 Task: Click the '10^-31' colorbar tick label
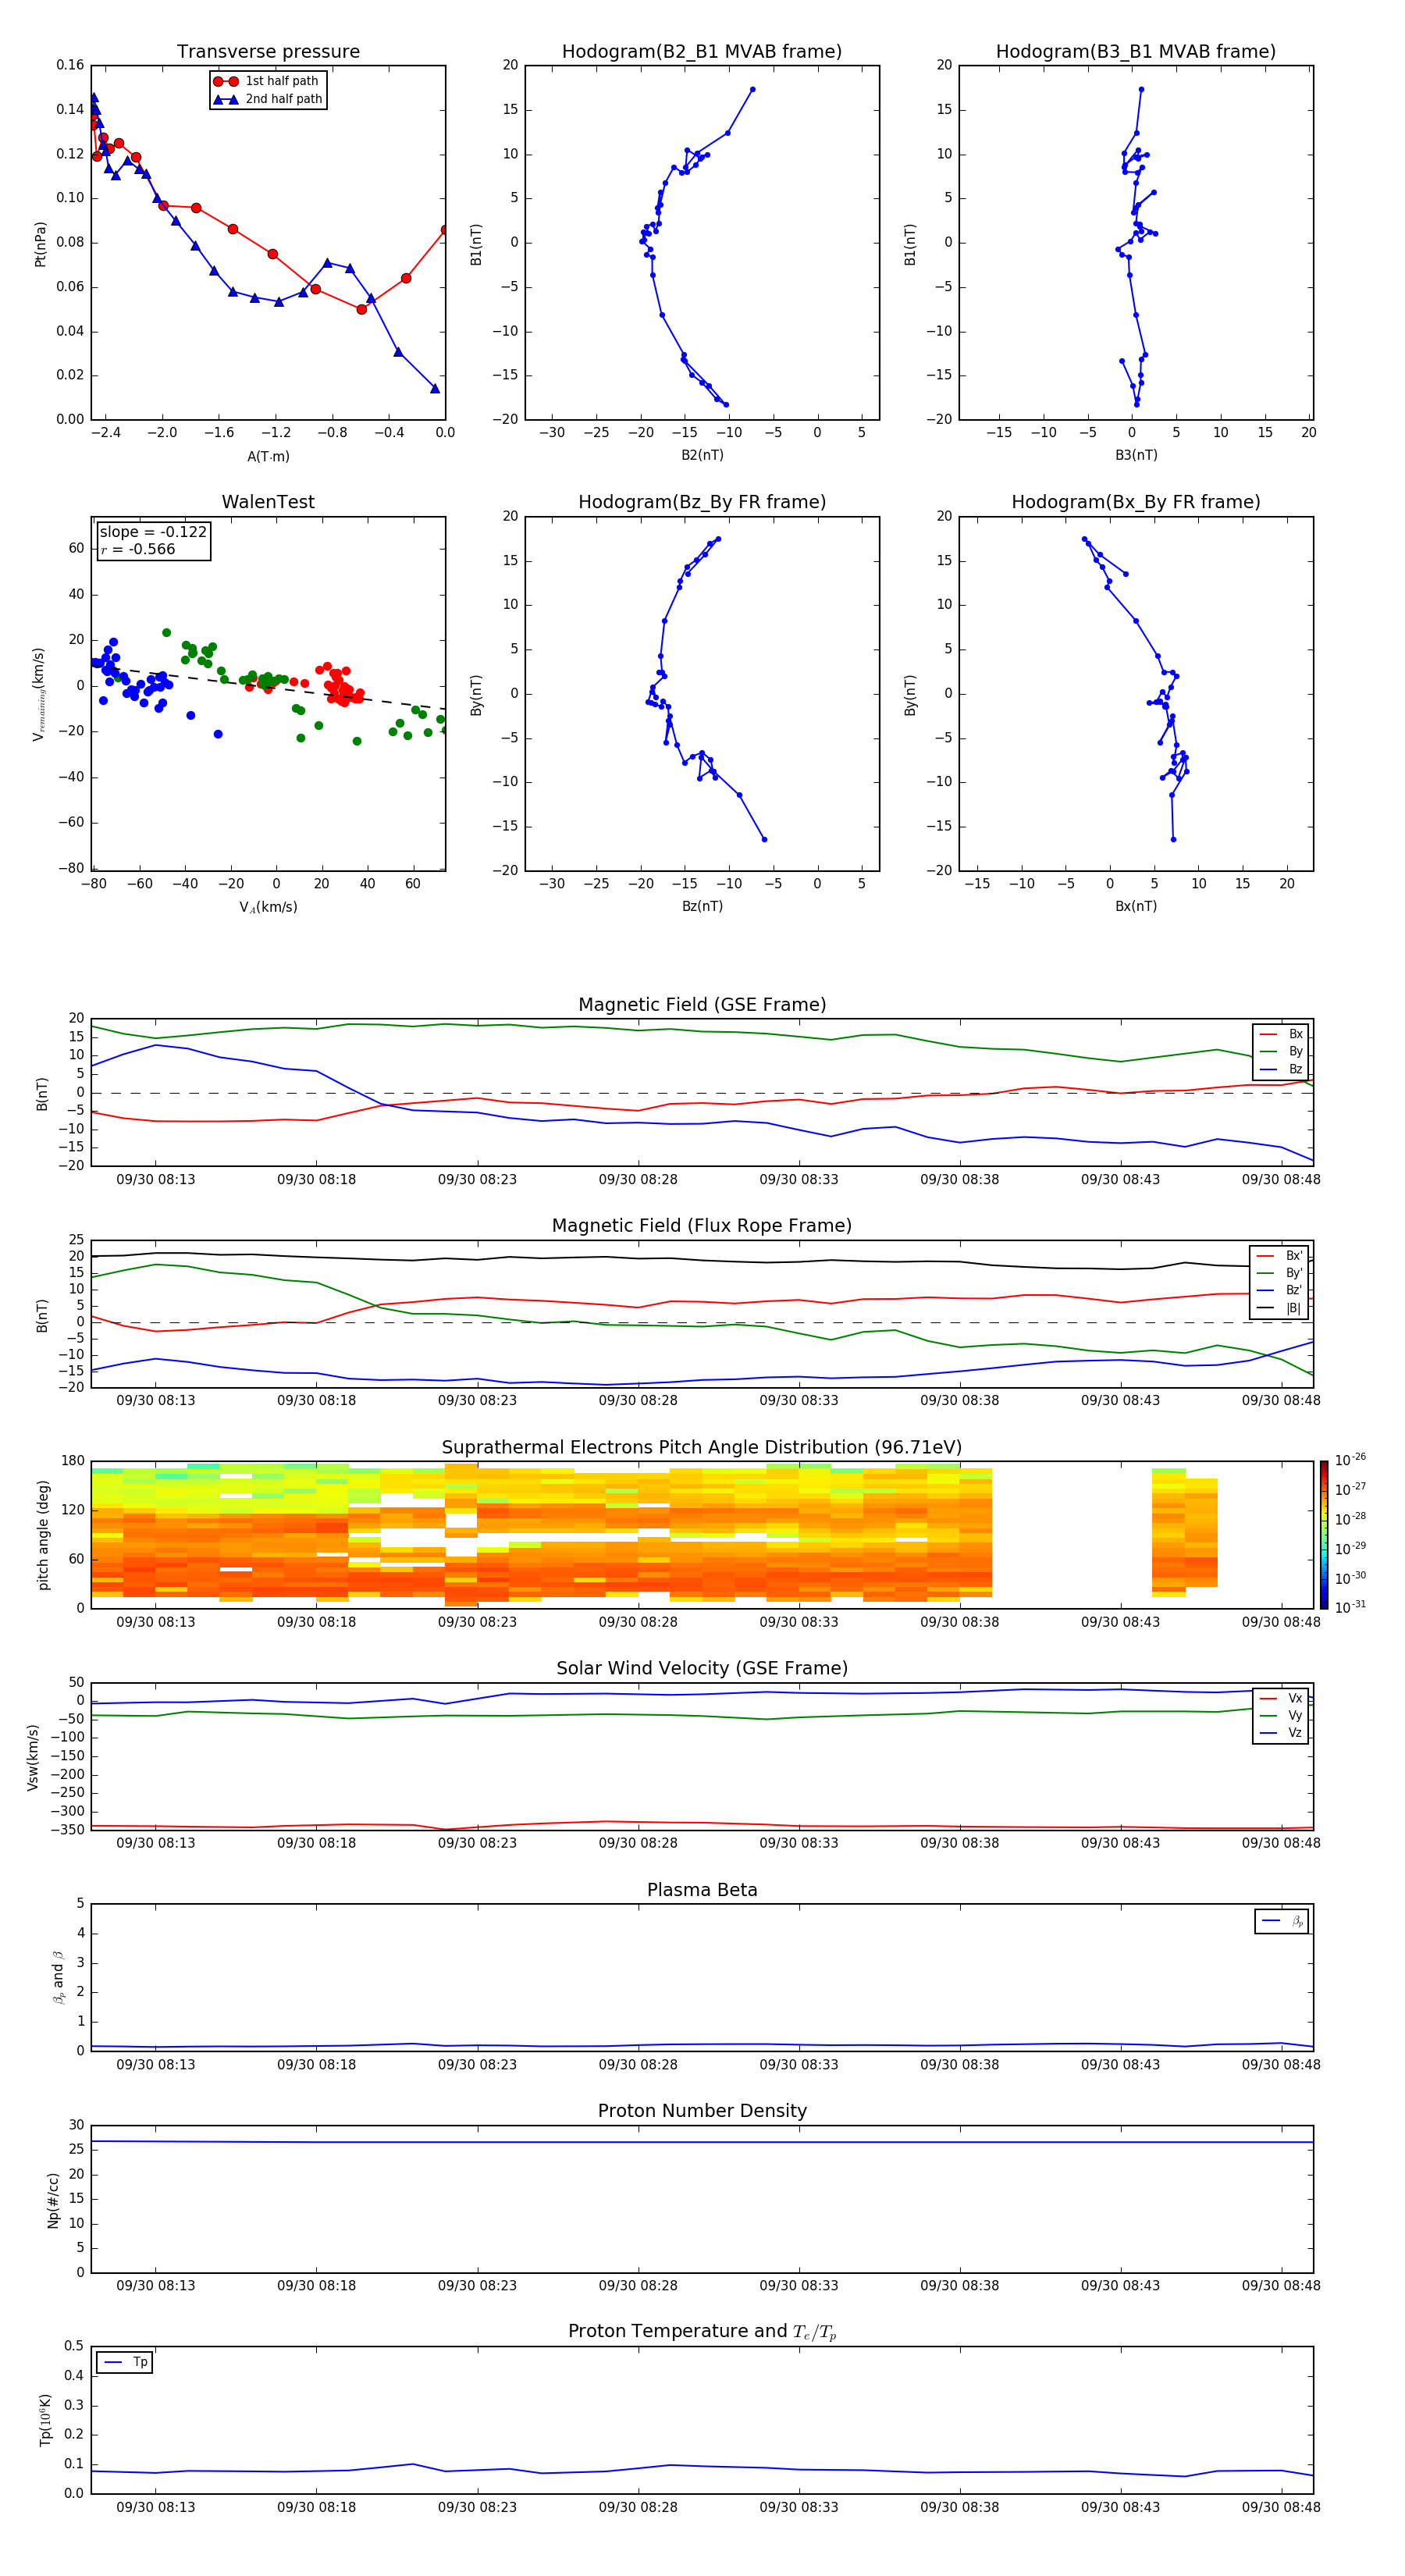[1350, 1607]
